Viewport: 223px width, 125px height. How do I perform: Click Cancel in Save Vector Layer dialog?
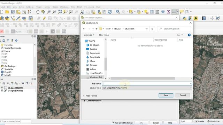point(156,123)
